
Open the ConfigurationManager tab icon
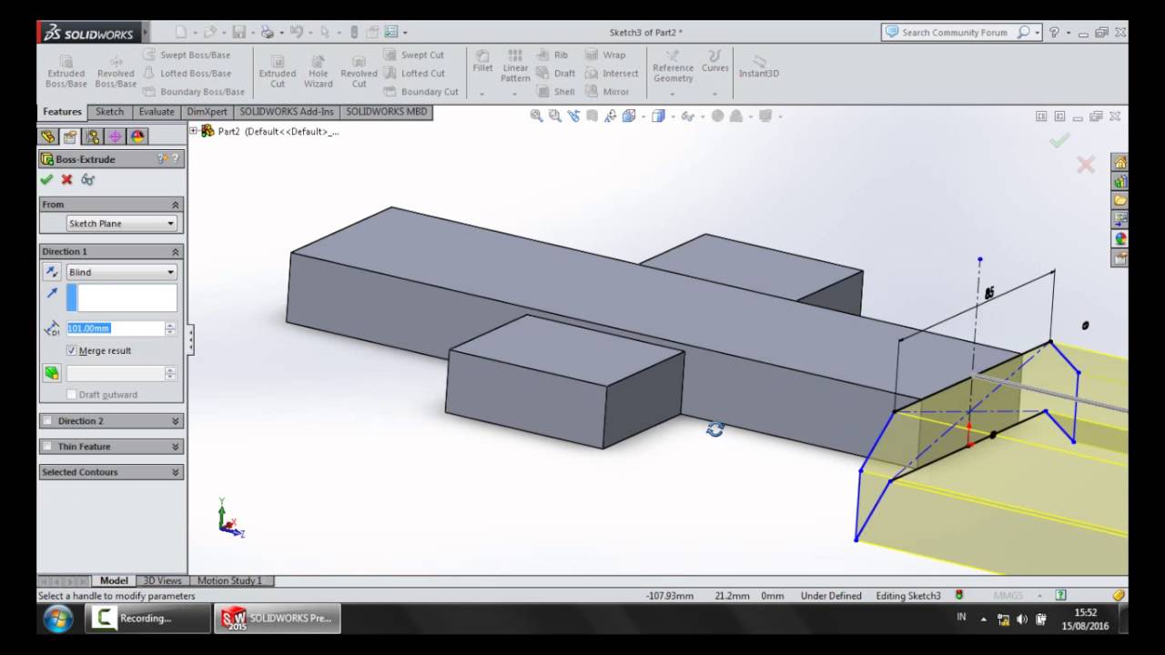tap(92, 136)
